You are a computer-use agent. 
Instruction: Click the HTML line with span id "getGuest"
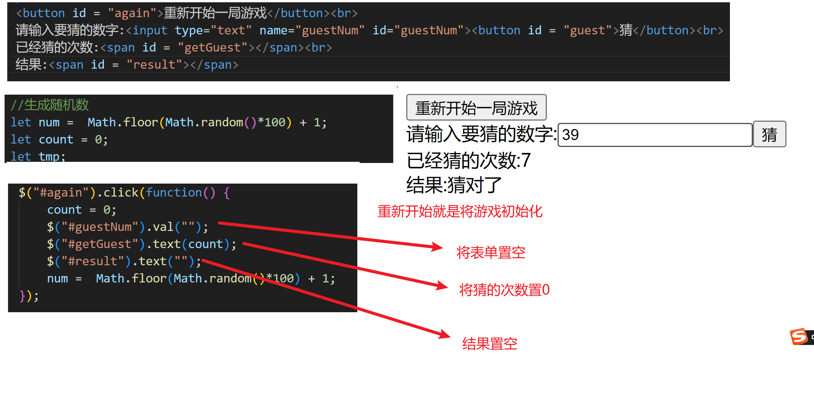174,47
